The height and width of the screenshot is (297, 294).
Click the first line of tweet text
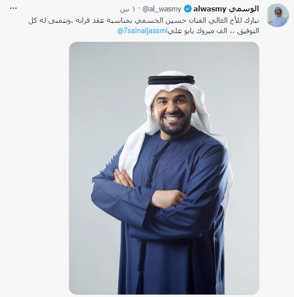[x=144, y=21]
